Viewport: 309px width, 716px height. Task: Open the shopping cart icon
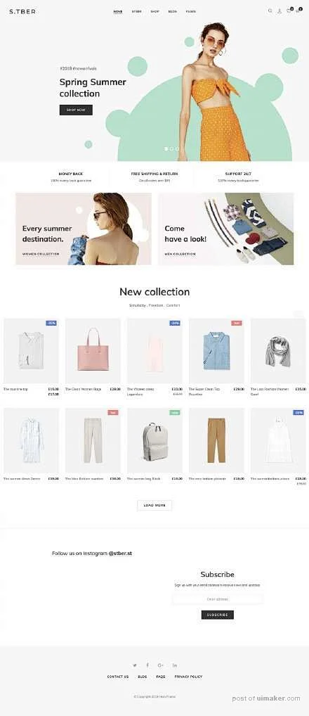point(298,11)
